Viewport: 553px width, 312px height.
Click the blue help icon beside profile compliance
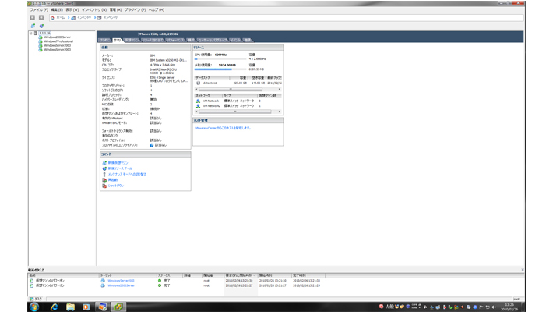point(152,145)
